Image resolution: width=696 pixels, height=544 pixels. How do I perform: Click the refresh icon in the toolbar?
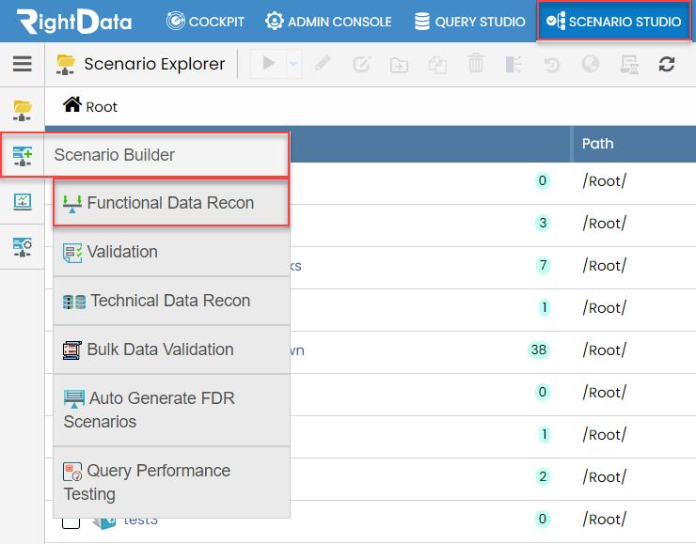click(667, 64)
